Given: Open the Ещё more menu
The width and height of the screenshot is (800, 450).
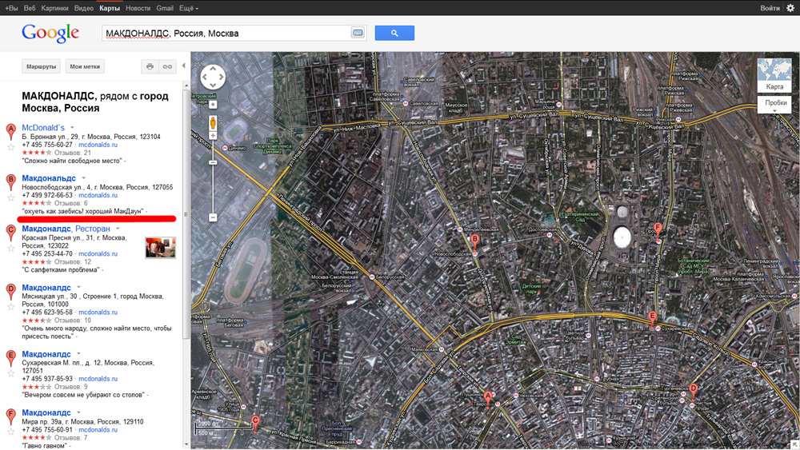Looking at the screenshot, I should (188, 8).
